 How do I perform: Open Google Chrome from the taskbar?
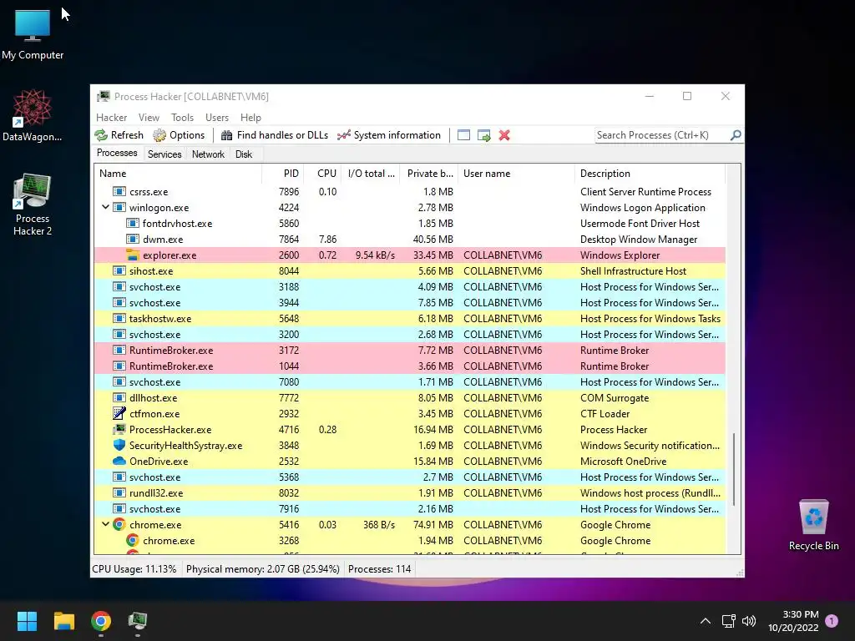[101, 621]
